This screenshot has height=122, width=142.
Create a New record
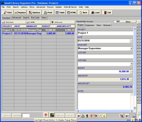[x=83, y=13]
